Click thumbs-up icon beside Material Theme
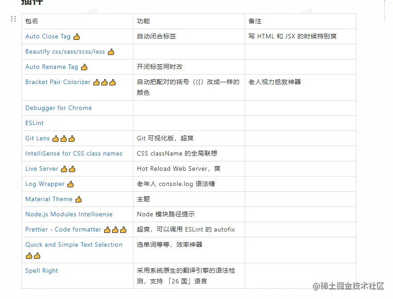Viewport: 393px width, 299px height. coord(79,199)
